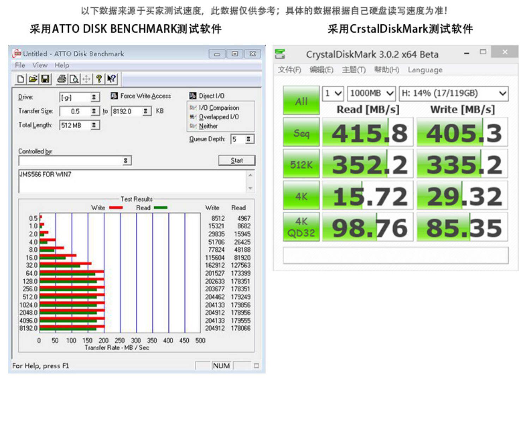The width and height of the screenshot is (529, 444).
Task: Open the test size dropdown showing 1000MB
Action: tap(371, 93)
